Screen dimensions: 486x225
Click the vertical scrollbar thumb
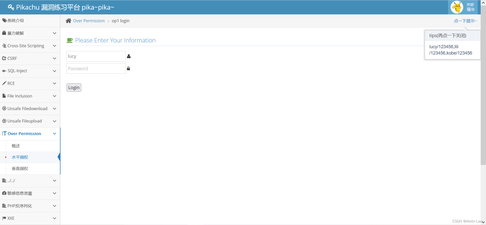483,85
